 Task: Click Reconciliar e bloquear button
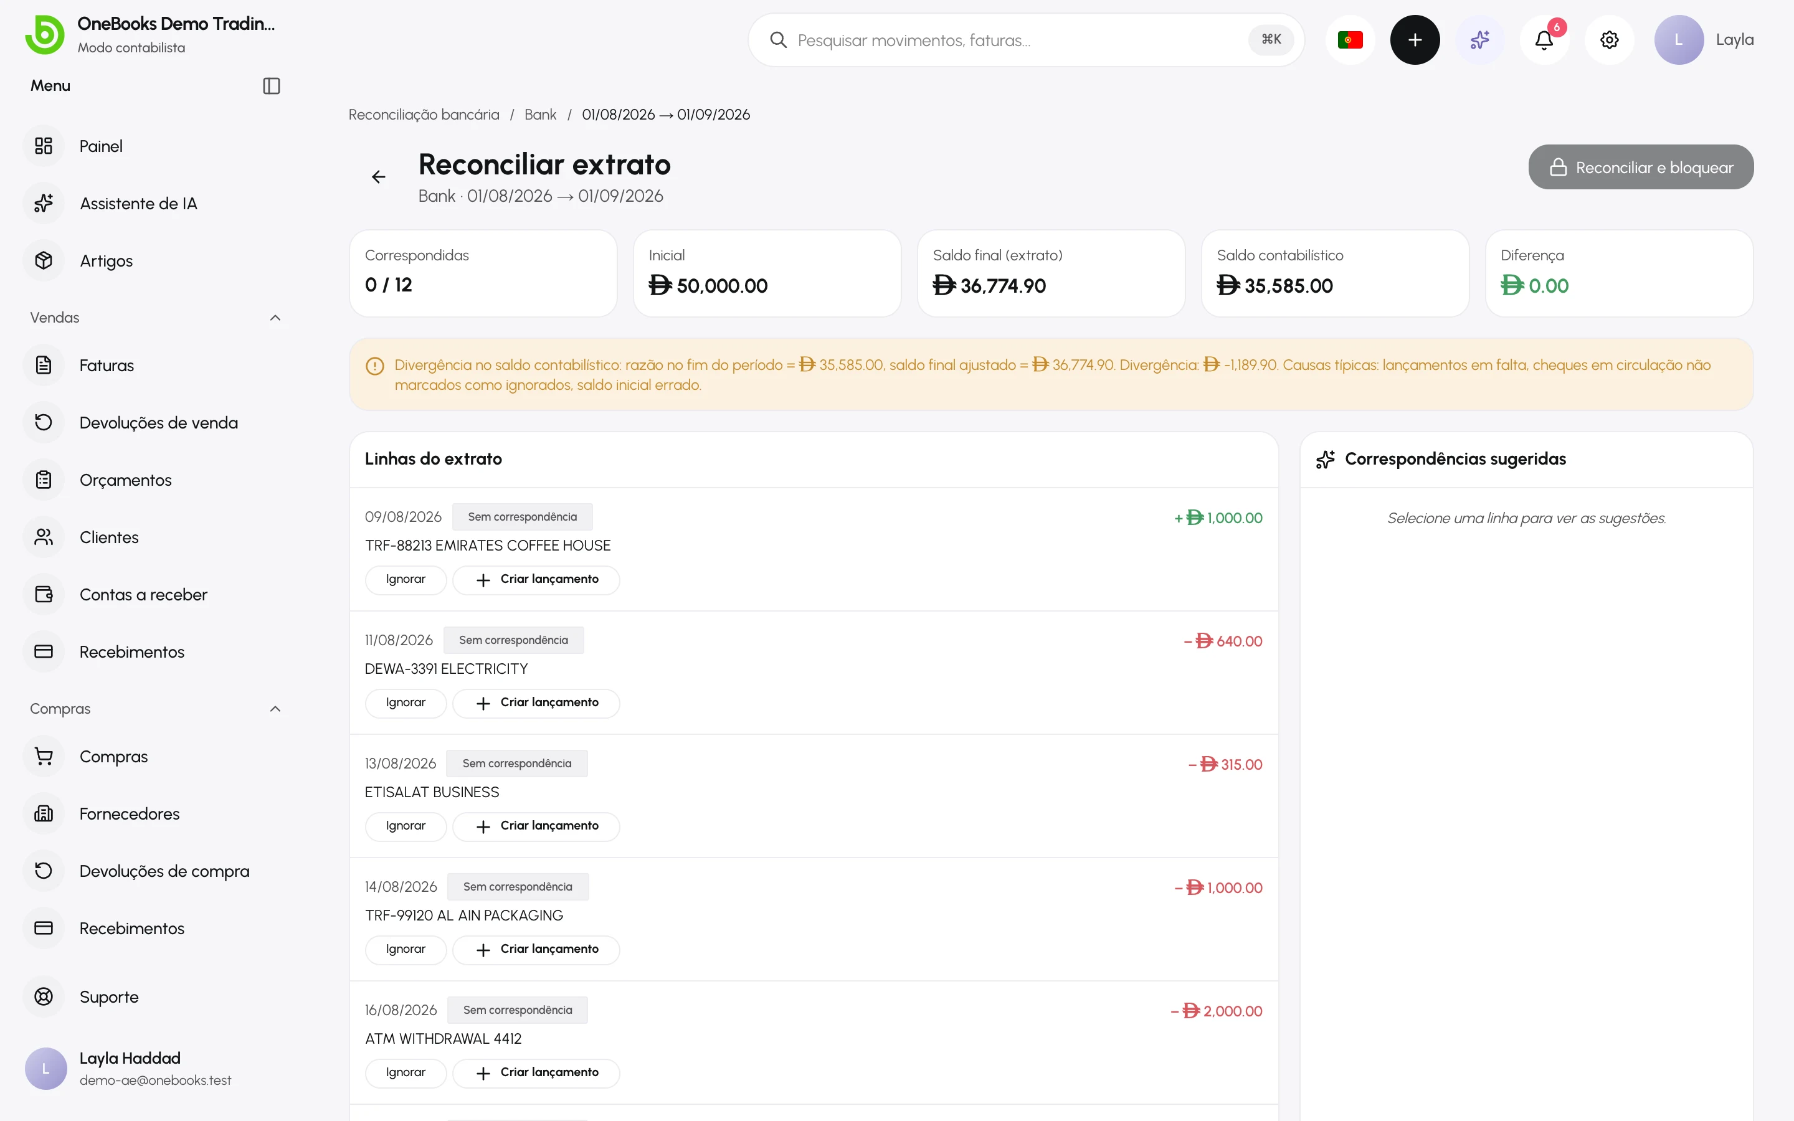pos(1641,168)
